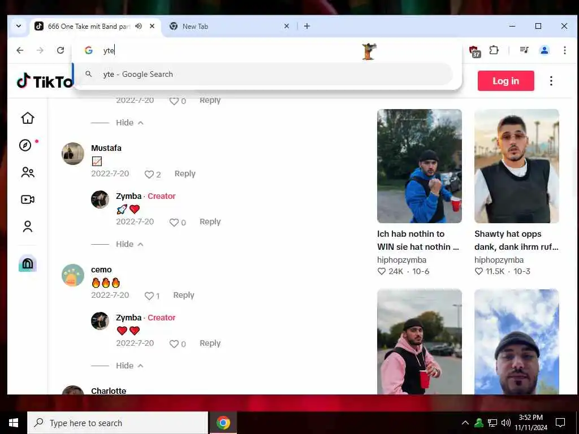Open cemo's profile name
This screenshot has height=434, width=579.
click(101, 270)
